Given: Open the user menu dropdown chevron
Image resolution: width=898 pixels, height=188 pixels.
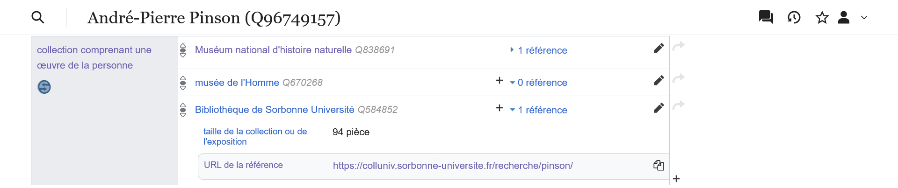Looking at the screenshot, I should pyautogui.click(x=864, y=18).
